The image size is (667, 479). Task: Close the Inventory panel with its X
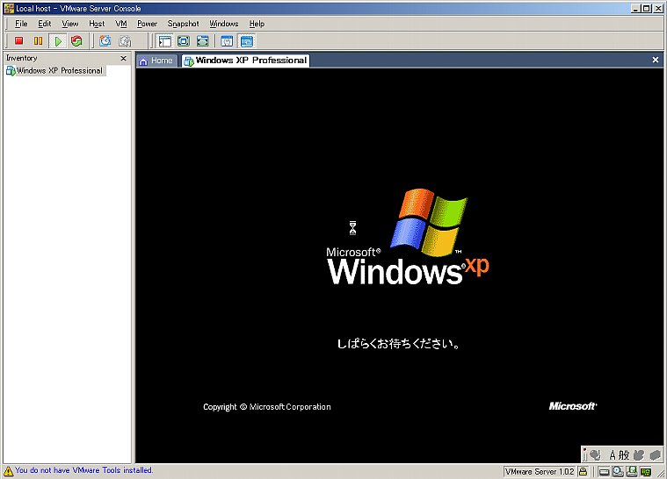[x=123, y=58]
